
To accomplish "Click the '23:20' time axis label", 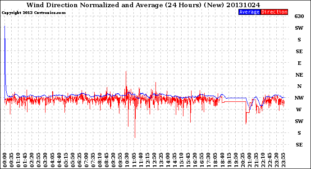I will tap(276, 160).
